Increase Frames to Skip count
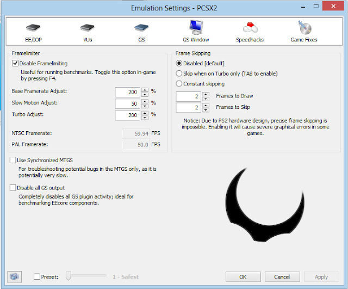Viewport: 348px width, 289px height. point(206,105)
